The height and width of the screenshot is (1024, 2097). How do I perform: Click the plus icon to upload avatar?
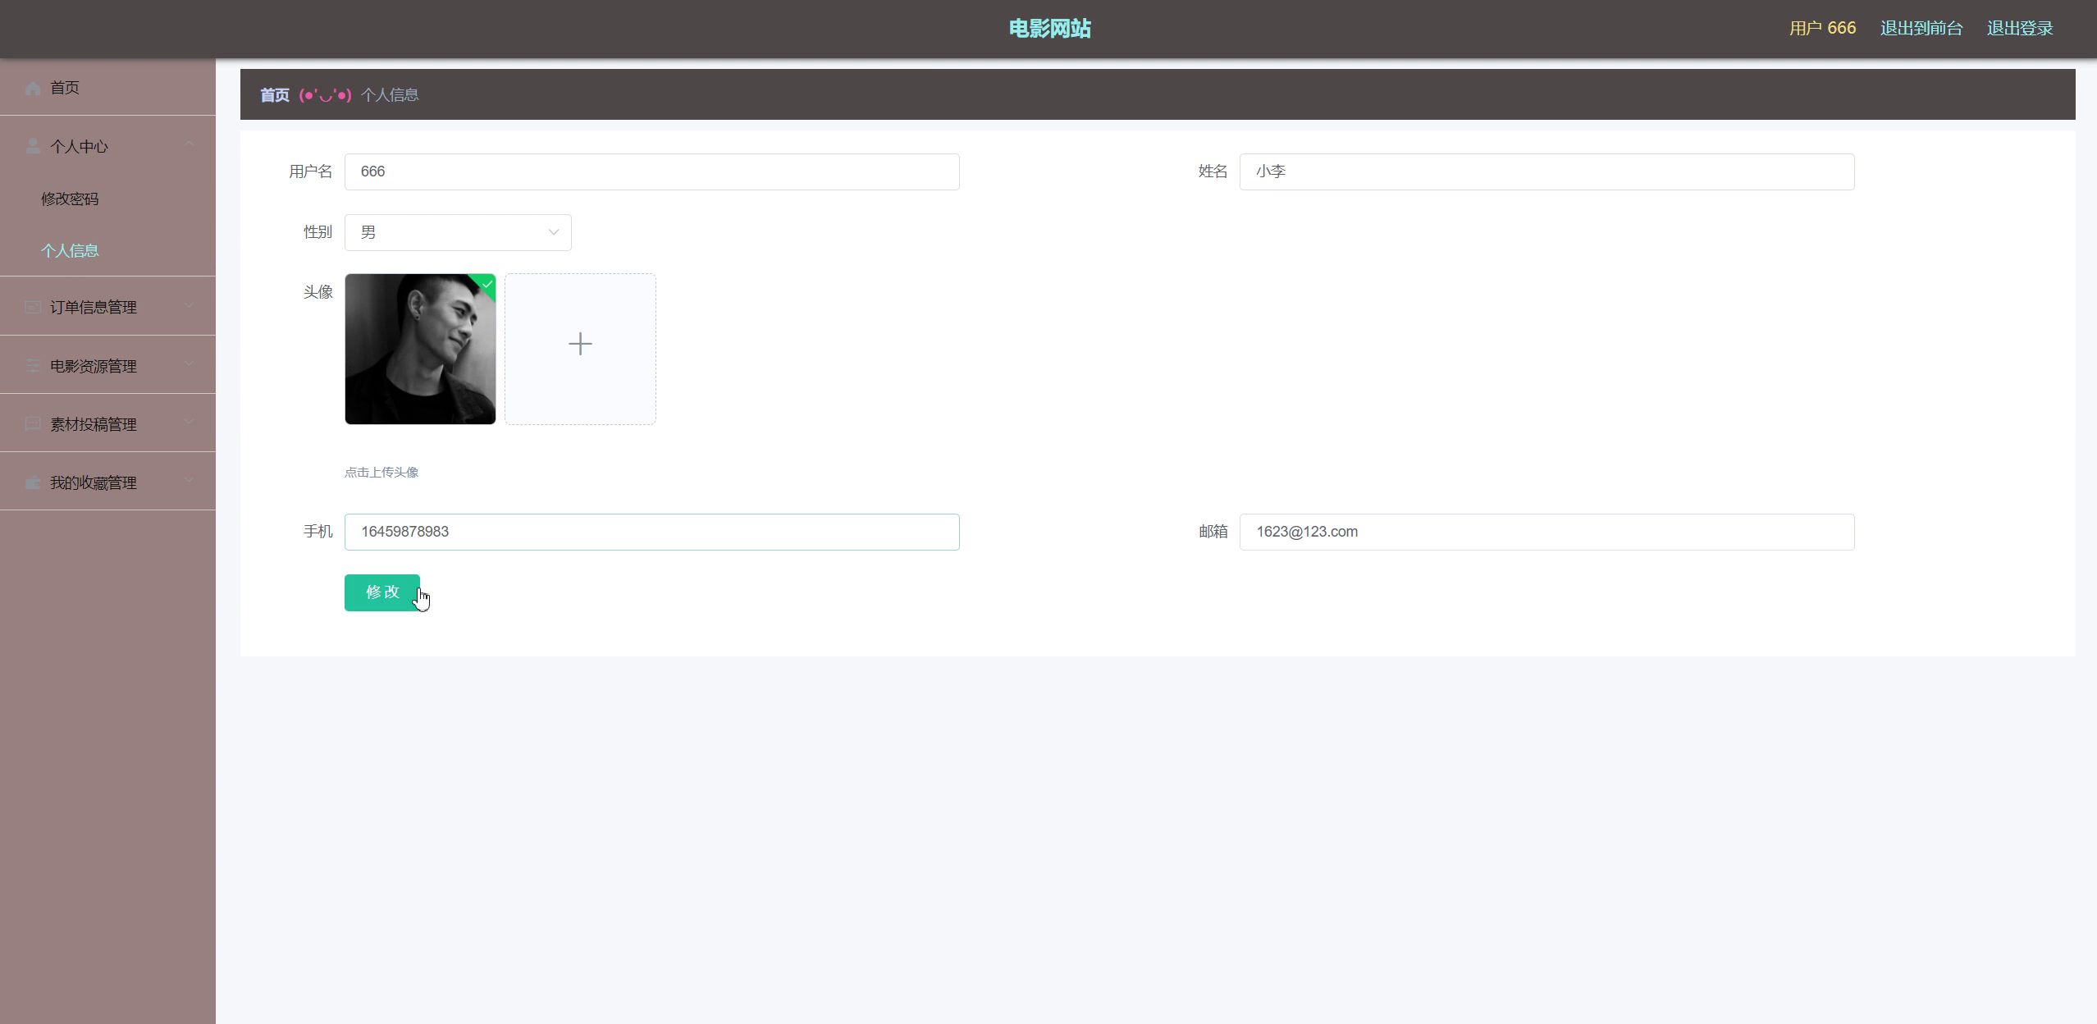pos(580,344)
